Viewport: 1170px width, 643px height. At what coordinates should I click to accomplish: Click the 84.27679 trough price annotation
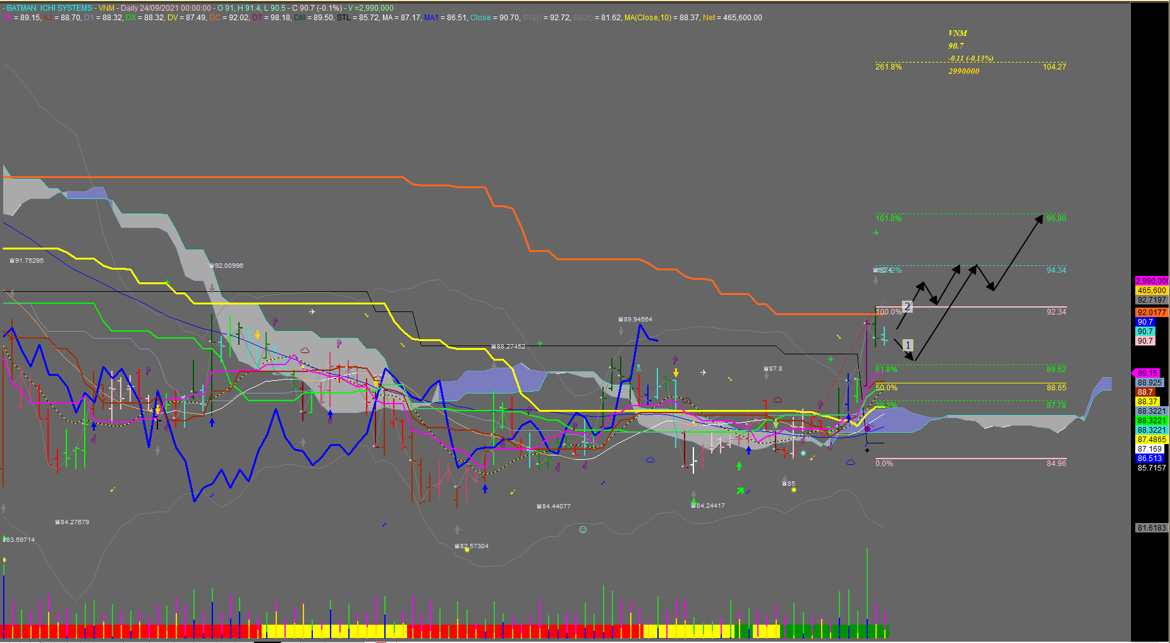72,522
